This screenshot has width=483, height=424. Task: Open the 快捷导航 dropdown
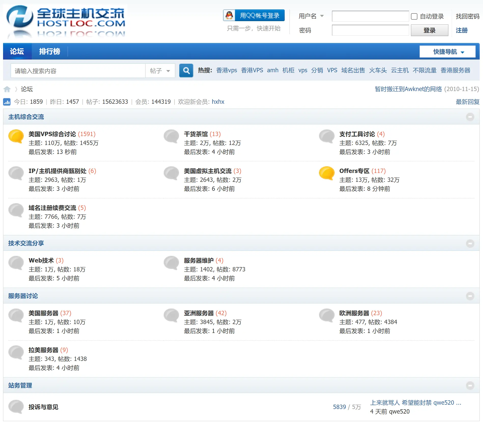[x=447, y=52]
